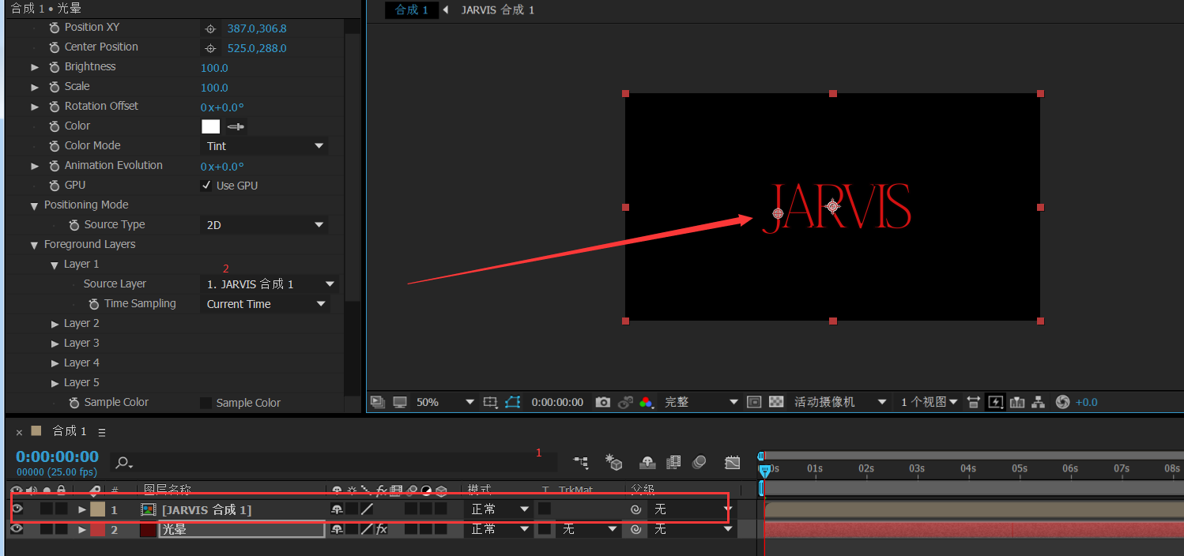Show the last snapshot in the viewer
The height and width of the screenshot is (556, 1184).
pyautogui.click(x=625, y=402)
